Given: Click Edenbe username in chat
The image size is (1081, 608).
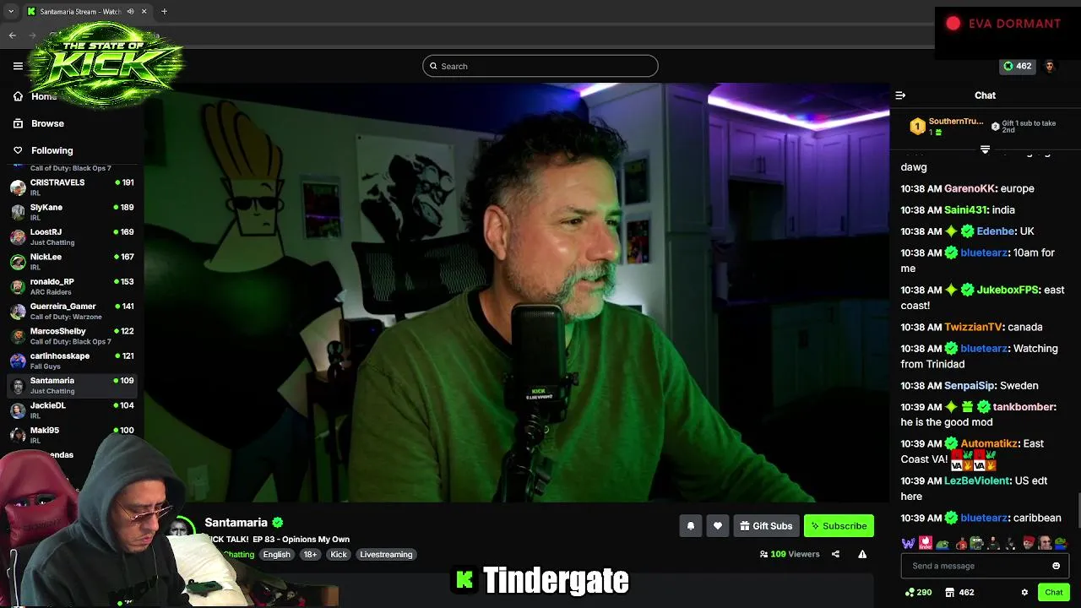Looking at the screenshot, I should (995, 231).
